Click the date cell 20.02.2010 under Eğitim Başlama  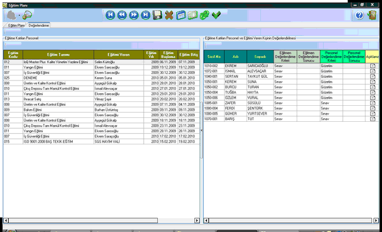click(x=168, y=99)
